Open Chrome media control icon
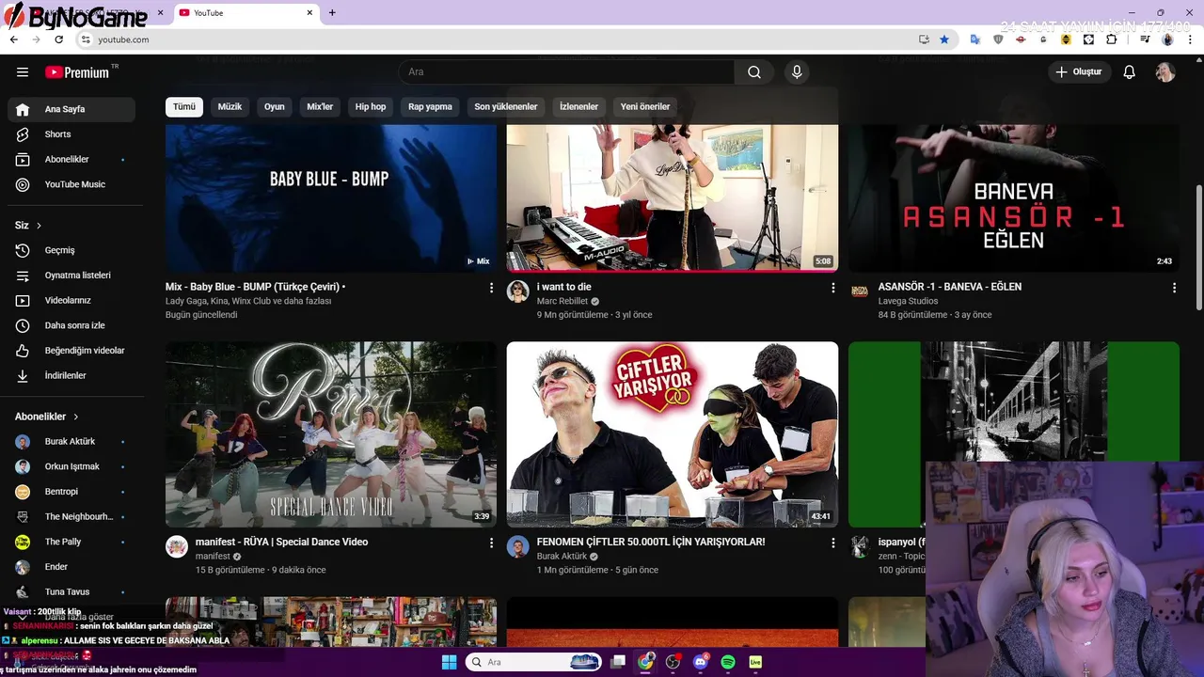This screenshot has width=1204, height=677. click(x=1145, y=39)
